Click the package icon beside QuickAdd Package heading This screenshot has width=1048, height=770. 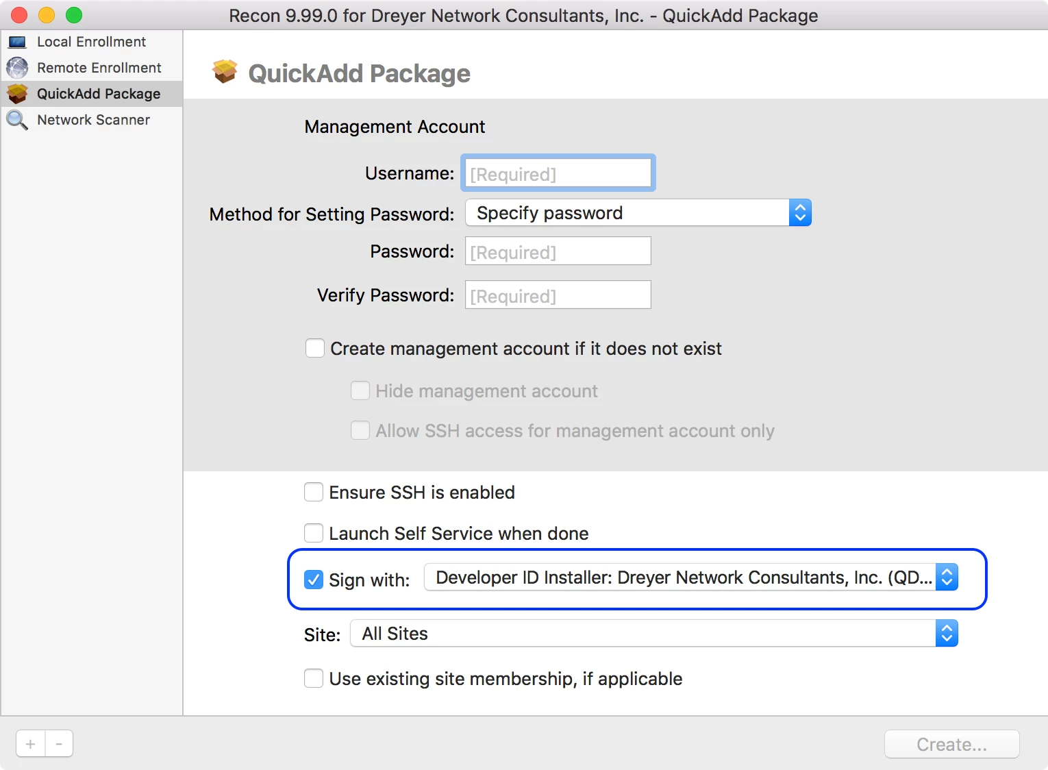[x=225, y=71]
